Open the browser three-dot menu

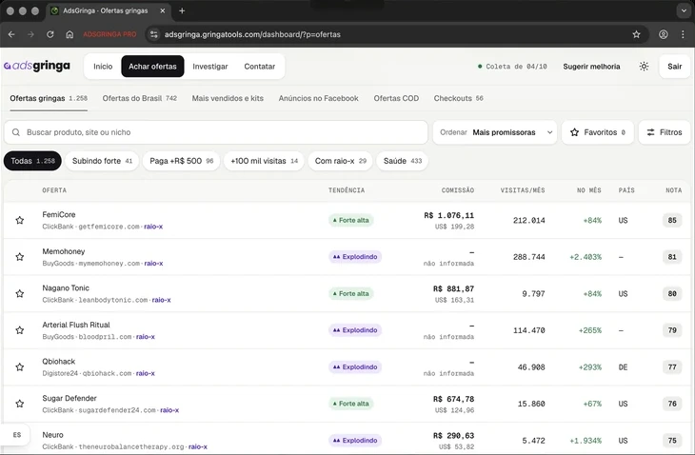click(683, 34)
